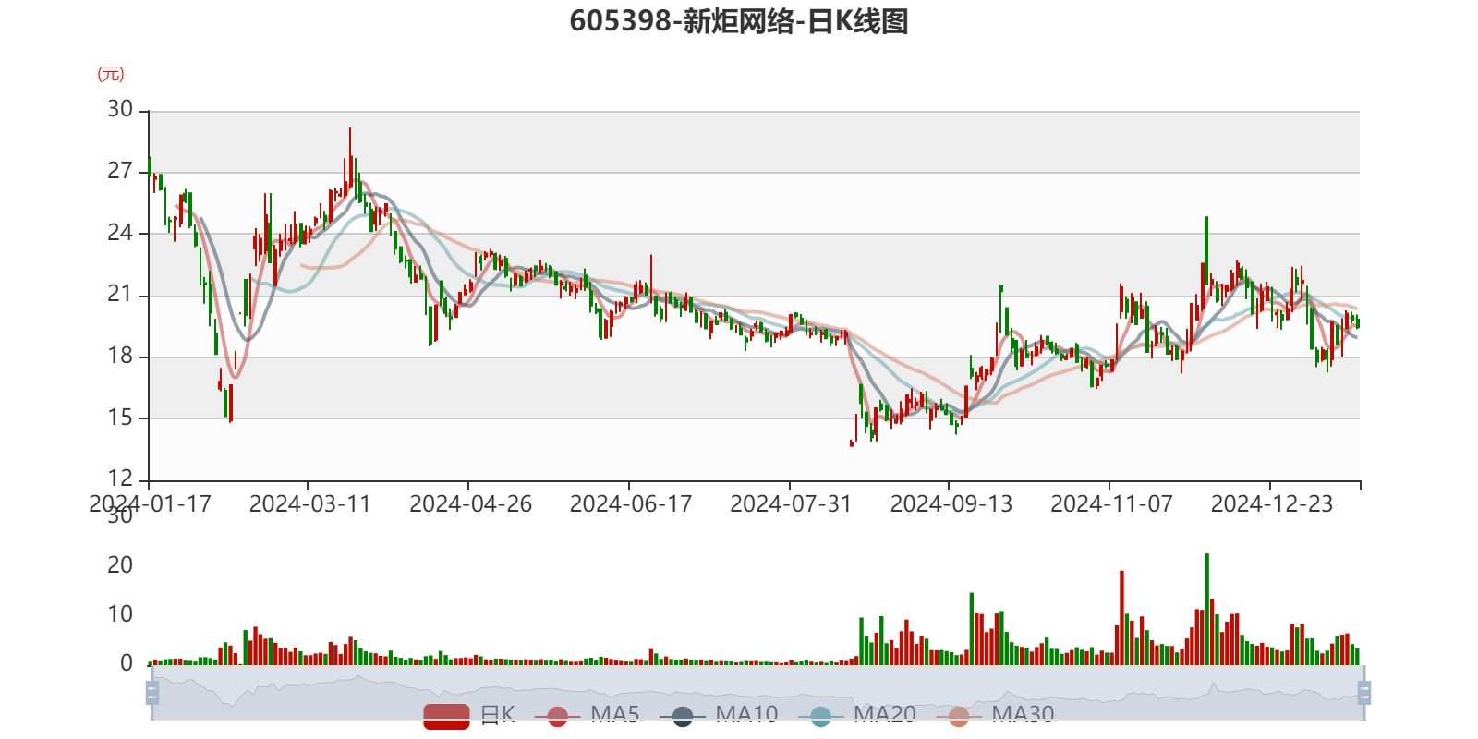Viewport: 1478px width, 739px height.
Task: Toggle the MA10 line legend
Action: pyautogui.click(x=719, y=715)
